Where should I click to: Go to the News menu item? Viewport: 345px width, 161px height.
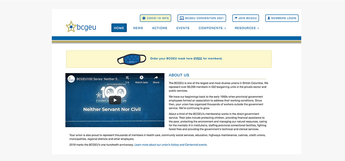138,28
